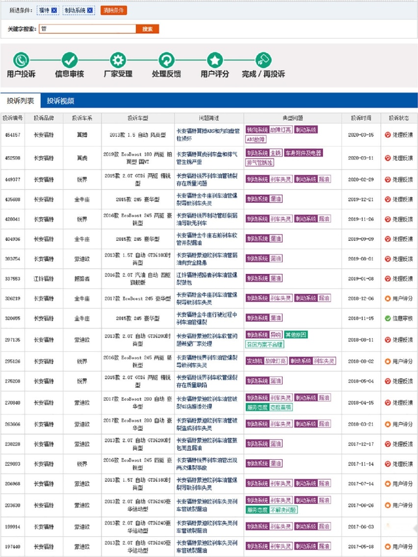This screenshot has height=557, width=418.
Task: Focus the keyword search input field
Action: 88,29
